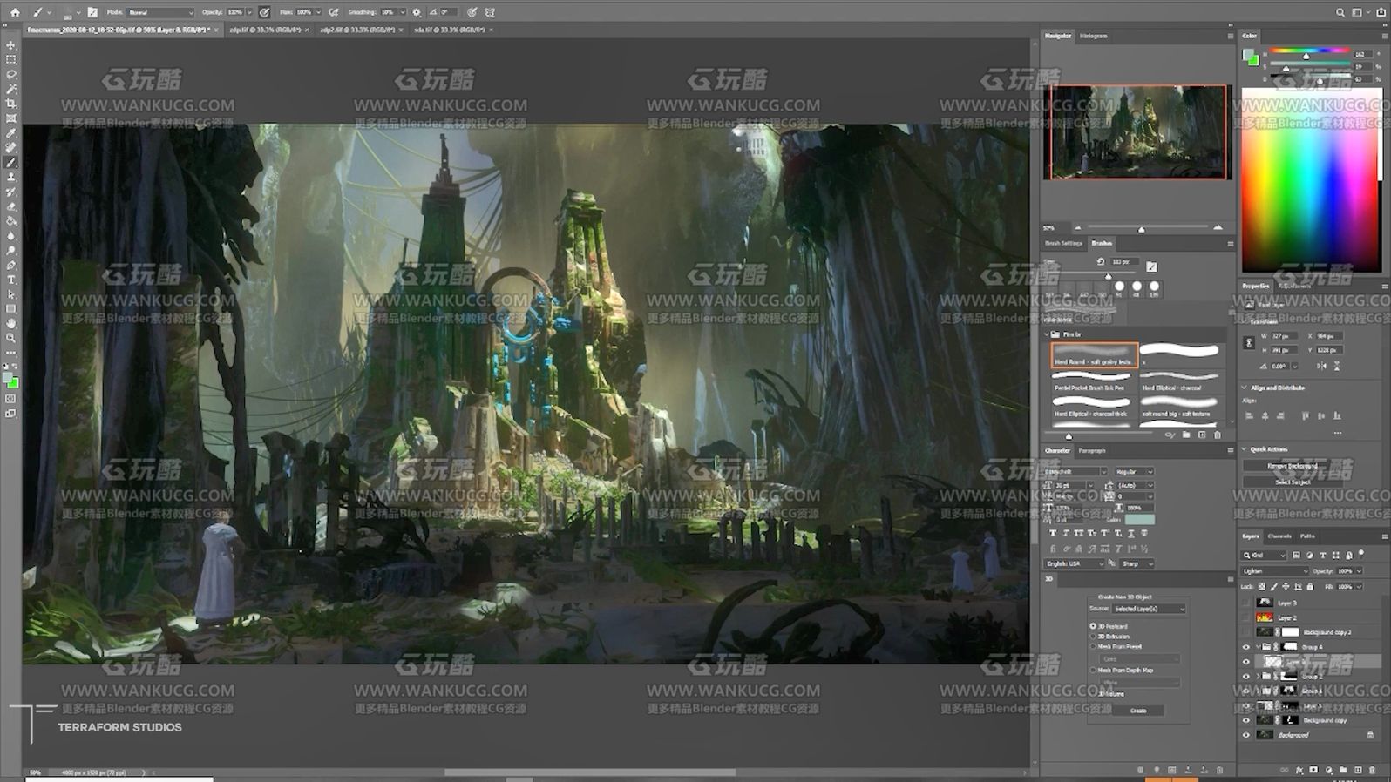Toggle pressure for opacity icon
This screenshot has width=1391, height=782.
click(264, 12)
